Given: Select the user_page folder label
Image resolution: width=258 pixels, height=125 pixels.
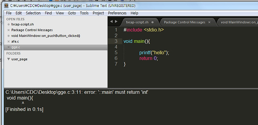Looking at the screenshot, I should pos(19,59).
